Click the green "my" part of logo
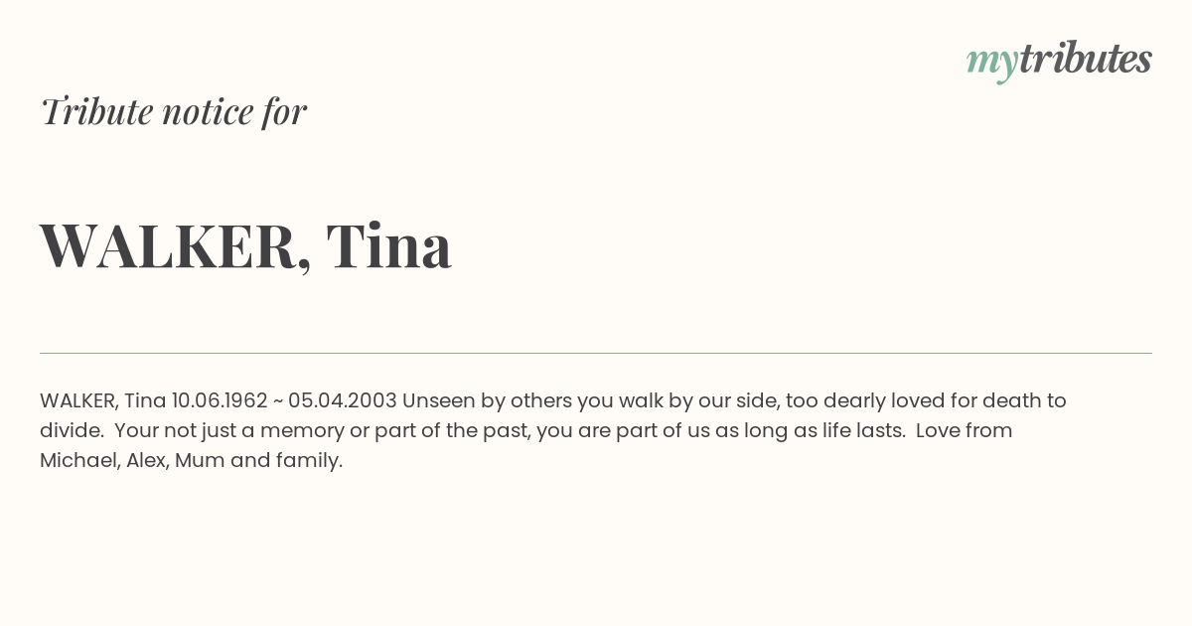Screen dimensions: 1192x626 pyautogui.click(x=991, y=64)
